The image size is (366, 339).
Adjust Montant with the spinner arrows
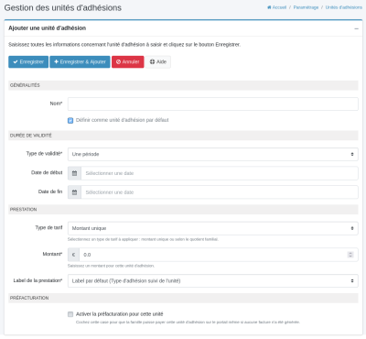point(350,255)
